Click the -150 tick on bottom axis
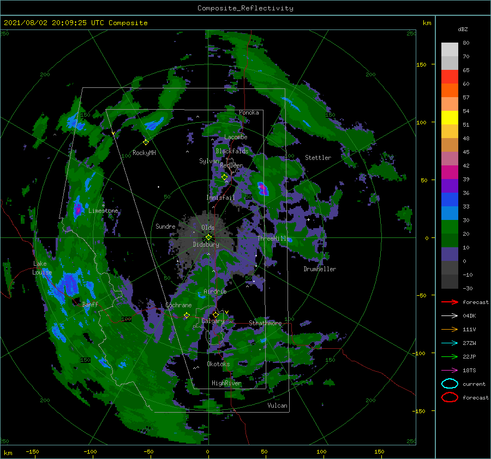 [x=32, y=451]
